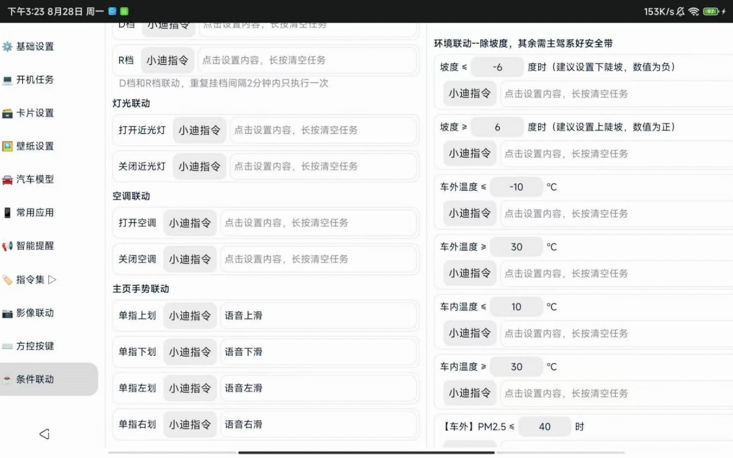Tap the bottom horizontal gesture bar
The height and width of the screenshot is (458, 733).
[366, 452]
